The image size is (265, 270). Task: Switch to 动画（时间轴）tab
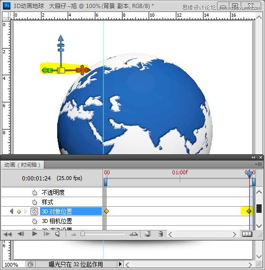(22, 165)
